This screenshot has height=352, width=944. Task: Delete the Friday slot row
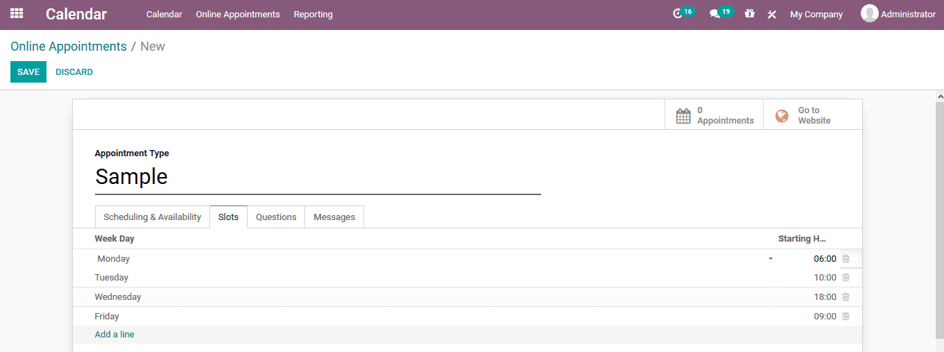[x=846, y=317]
